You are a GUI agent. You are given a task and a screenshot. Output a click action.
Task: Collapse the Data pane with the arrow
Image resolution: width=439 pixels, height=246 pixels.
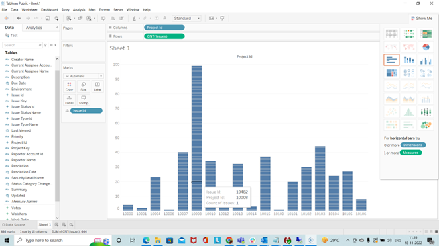[x=57, y=28]
